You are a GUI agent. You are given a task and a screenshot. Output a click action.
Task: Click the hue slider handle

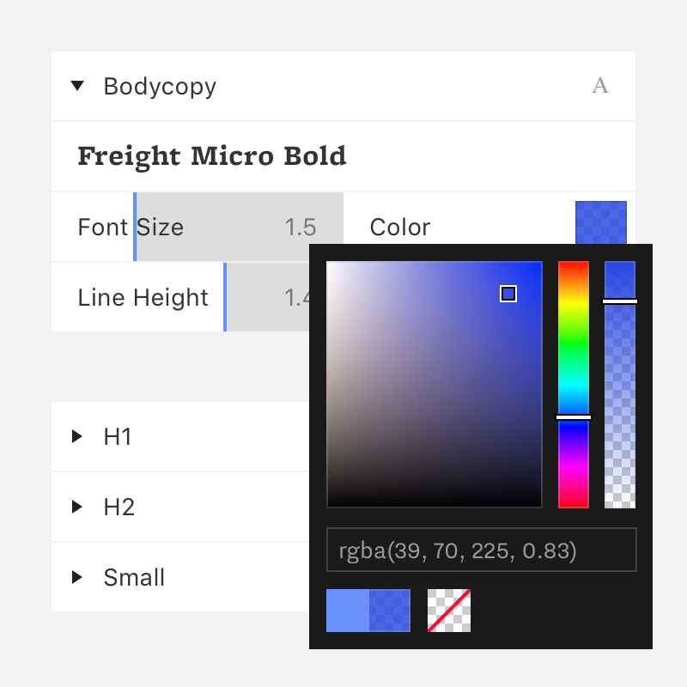pos(574,417)
